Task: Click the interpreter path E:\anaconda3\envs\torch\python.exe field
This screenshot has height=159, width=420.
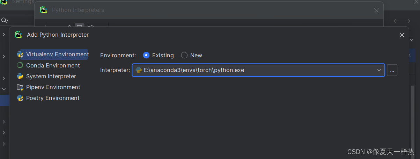Action: (258, 70)
